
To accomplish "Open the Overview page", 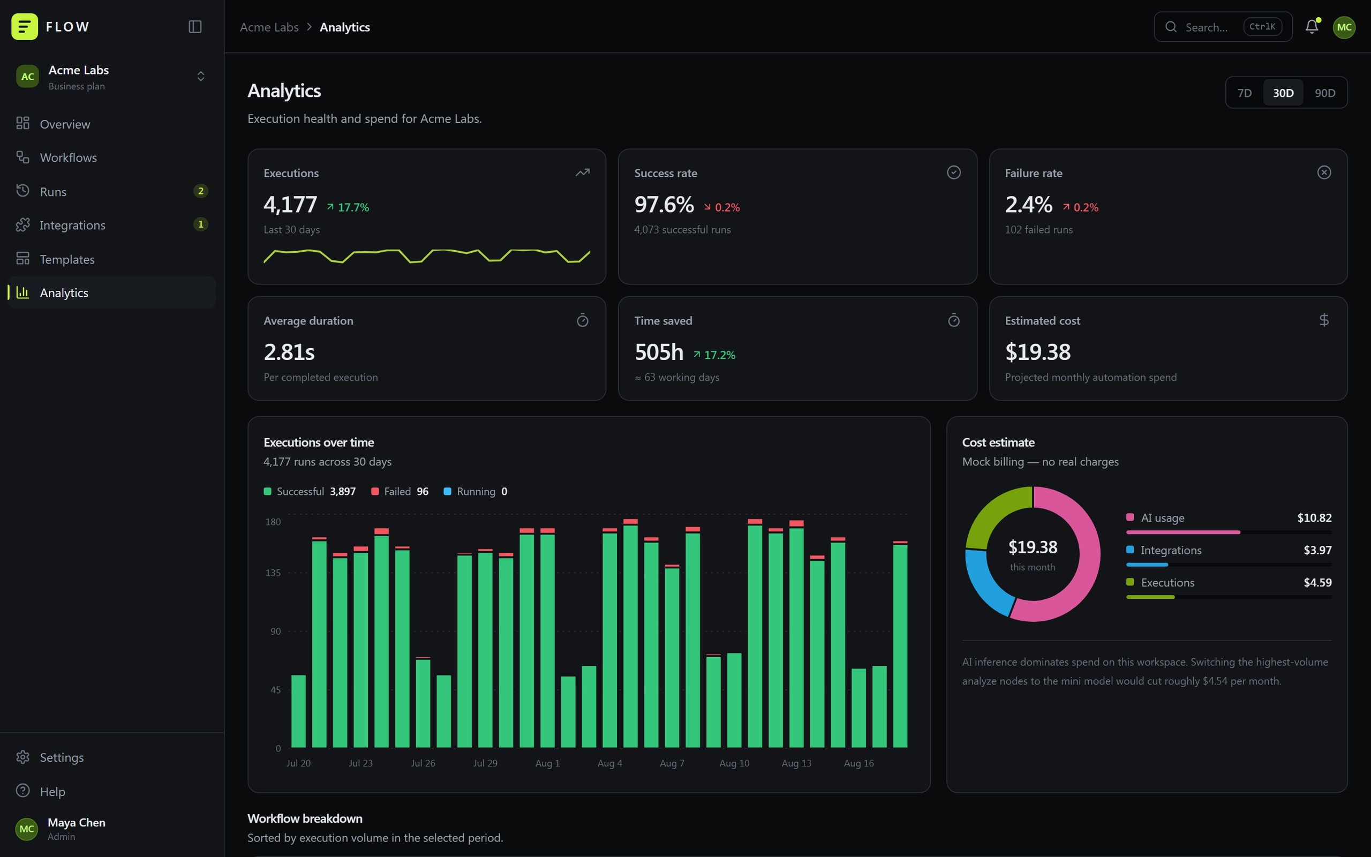I will (x=111, y=124).
